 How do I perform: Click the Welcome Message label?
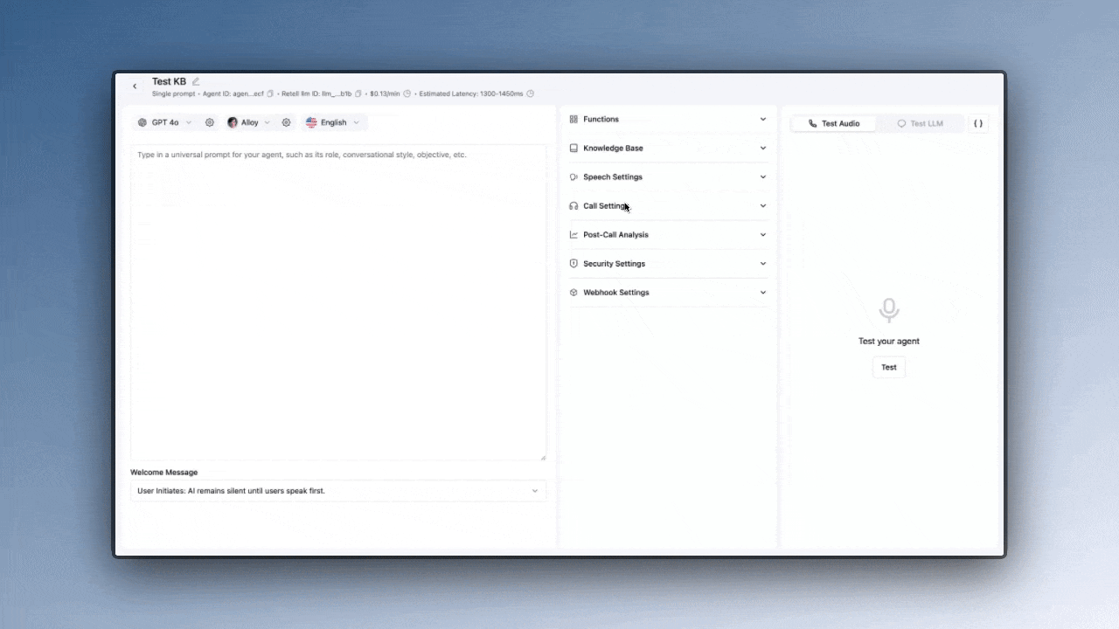tap(164, 473)
